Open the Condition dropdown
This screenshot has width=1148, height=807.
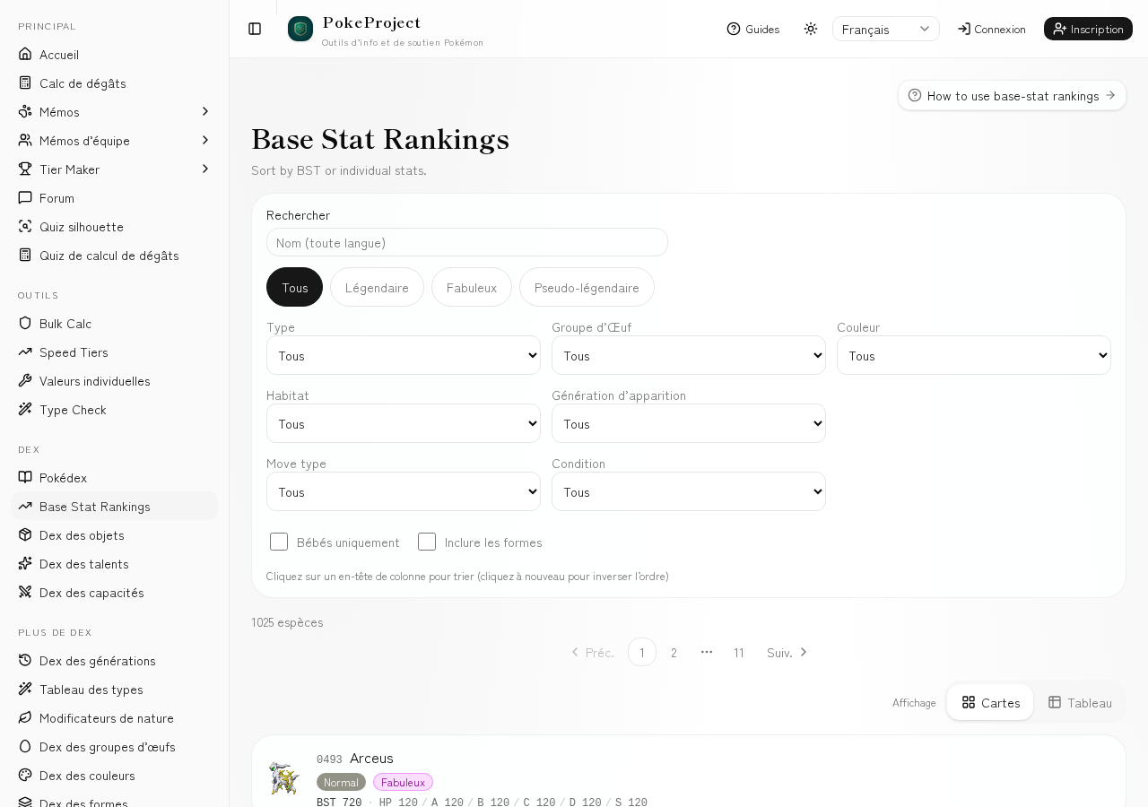click(x=689, y=491)
